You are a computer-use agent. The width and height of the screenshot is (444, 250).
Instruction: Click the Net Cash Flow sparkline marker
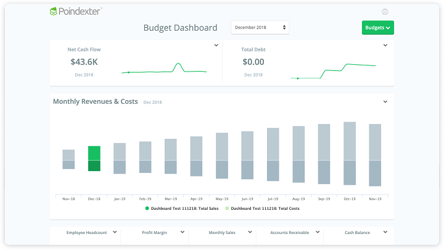click(x=128, y=73)
